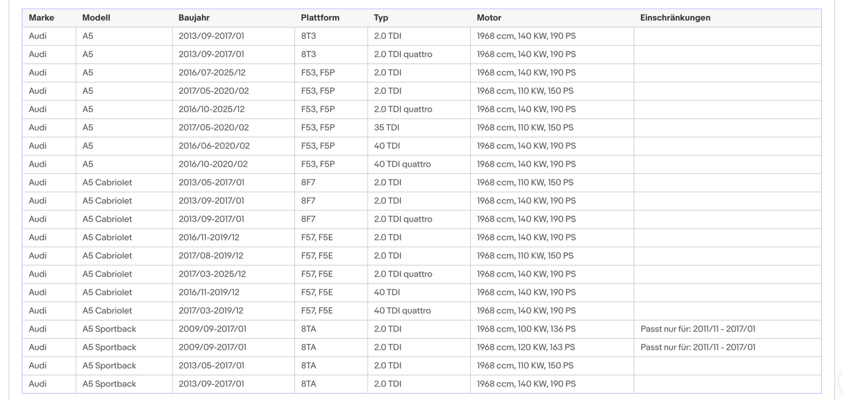This screenshot has width=843, height=400.
Task: Click the Plattform column header
Action: point(320,18)
